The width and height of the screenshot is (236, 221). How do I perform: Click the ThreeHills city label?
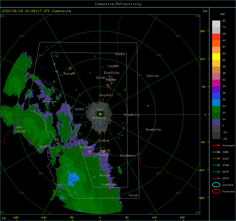[132, 115]
